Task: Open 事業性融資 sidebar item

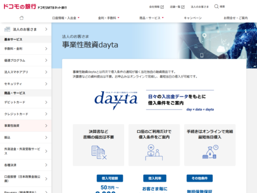Action: click(26, 126)
